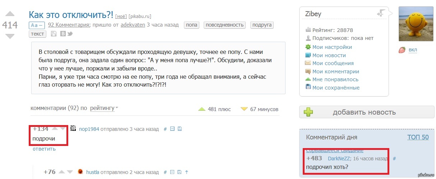Select the 'повседневность' tag
This screenshot has height=179, width=436.
(x=224, y=25)
